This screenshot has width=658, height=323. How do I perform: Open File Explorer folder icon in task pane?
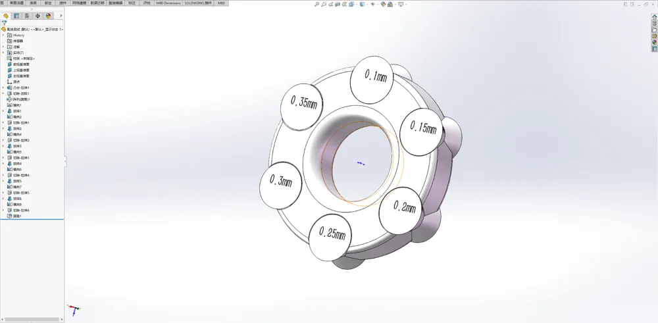654,30
